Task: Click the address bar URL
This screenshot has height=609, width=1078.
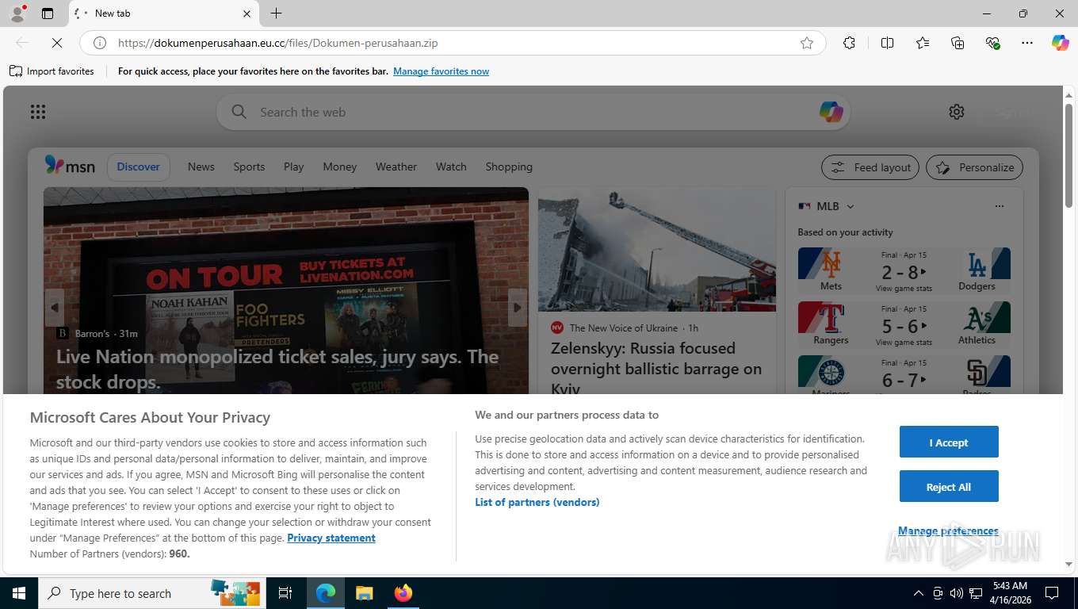Action: tap(278, 43)
